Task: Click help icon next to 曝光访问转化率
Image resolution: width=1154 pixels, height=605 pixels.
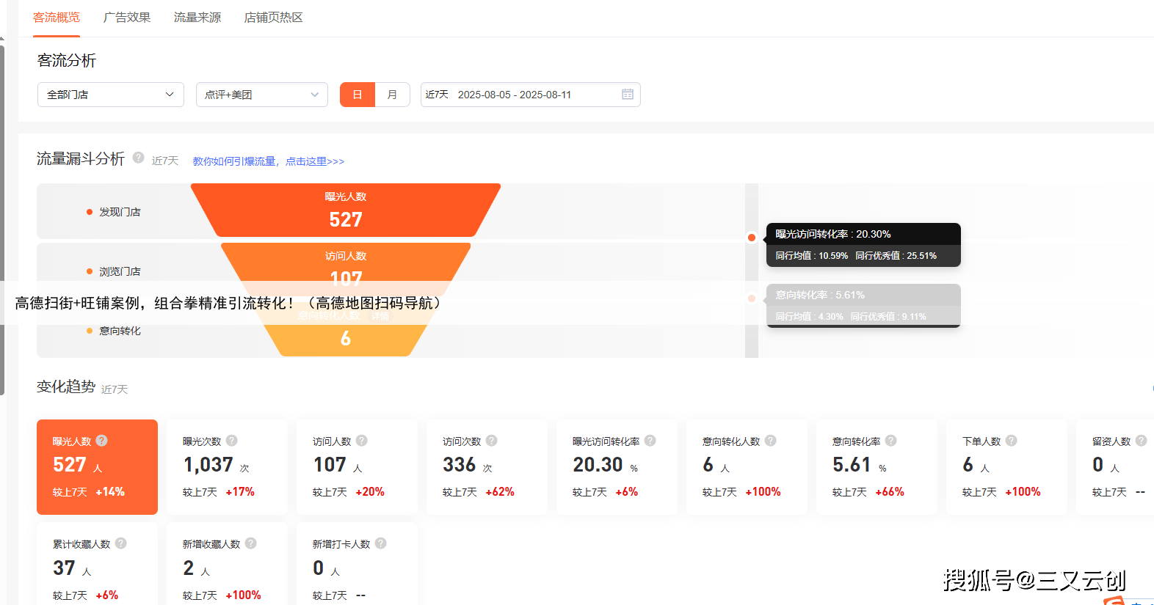Action: pyautogui.click(x=650, y=441)
